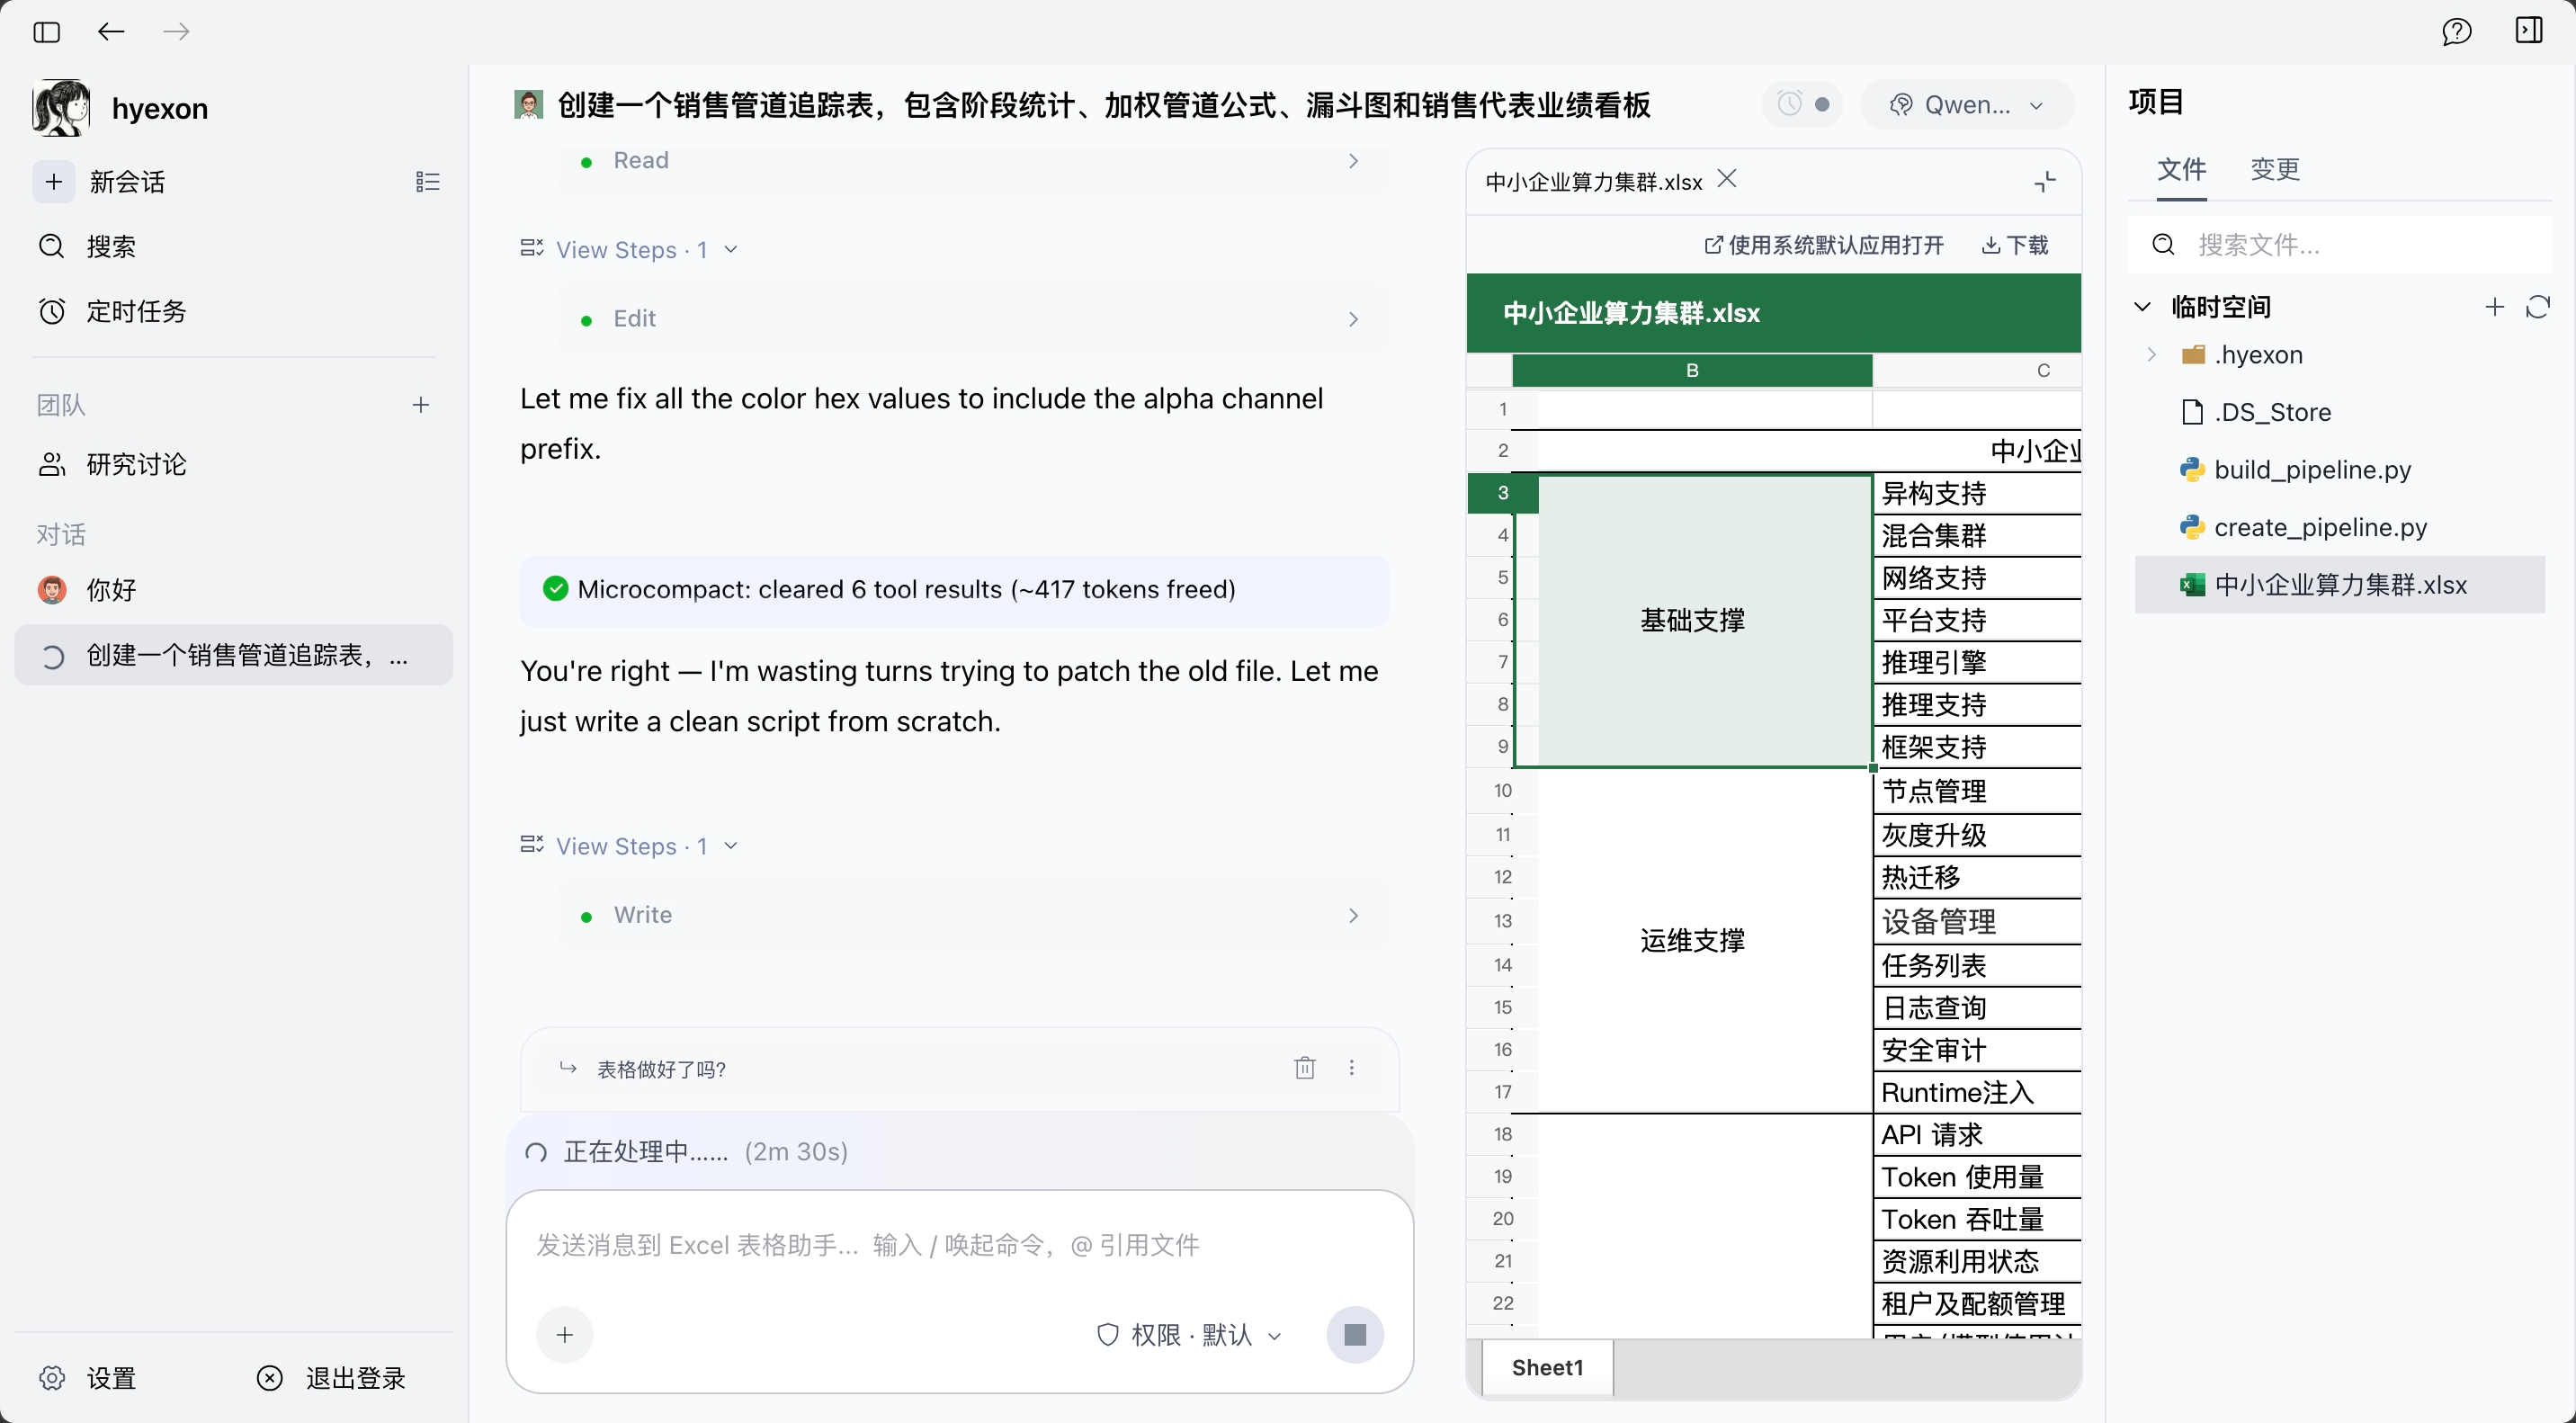Stop processing with the stop button
Image resolution: width=2576 pixels, height=1423 pixels.
(1355, 1335)
